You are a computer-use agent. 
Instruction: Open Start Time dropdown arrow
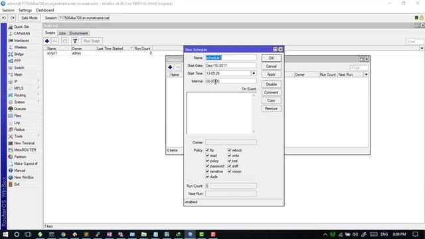(x=254, y=74)
